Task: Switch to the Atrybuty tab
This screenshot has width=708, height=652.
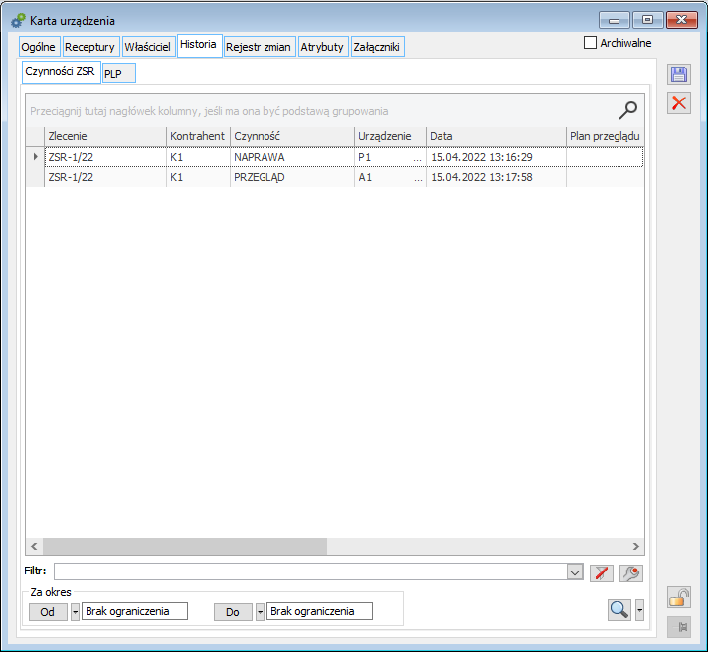Action: tap(322, 47)
